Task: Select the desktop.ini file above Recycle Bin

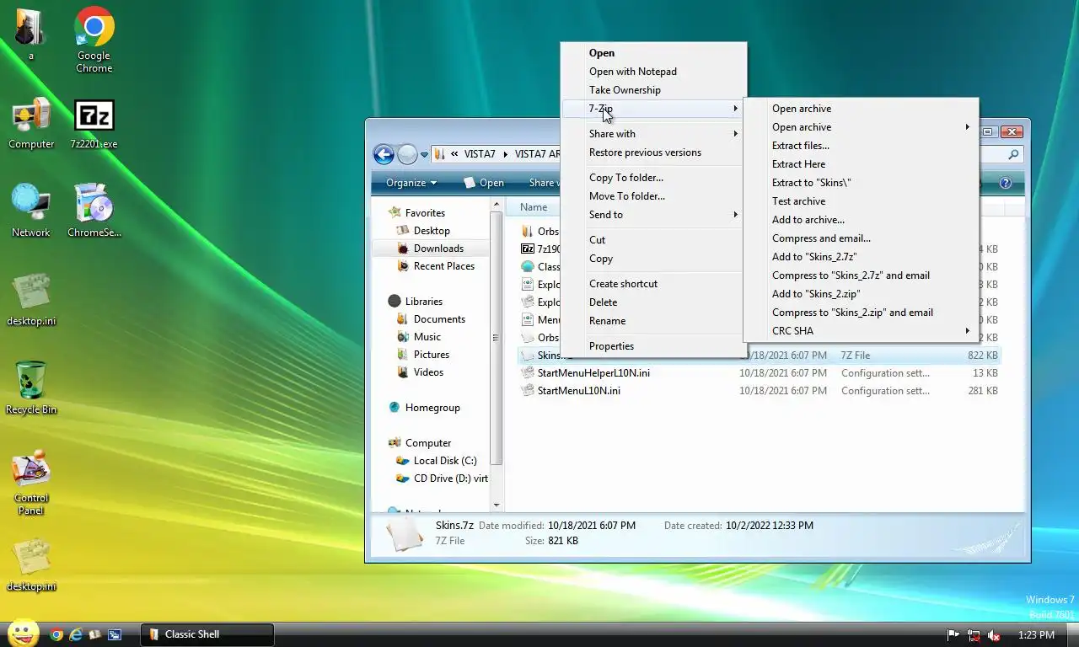Action: tap(31, 299)
